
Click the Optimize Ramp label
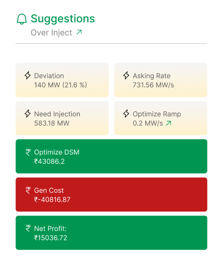157,114
